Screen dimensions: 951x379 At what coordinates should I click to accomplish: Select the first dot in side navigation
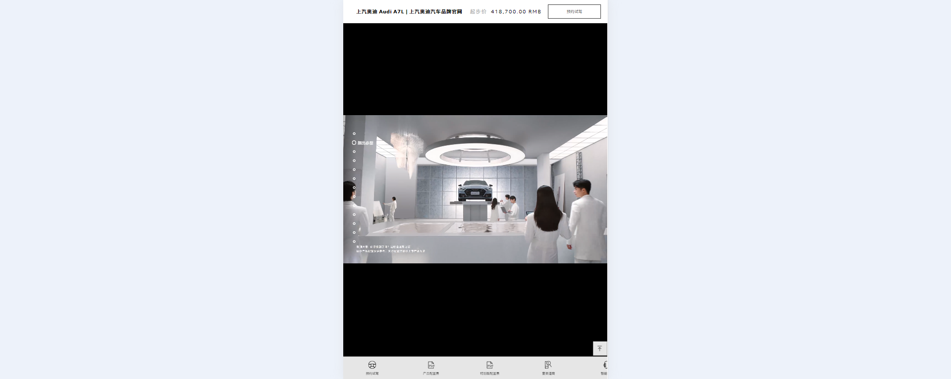[x=354, y=133]
